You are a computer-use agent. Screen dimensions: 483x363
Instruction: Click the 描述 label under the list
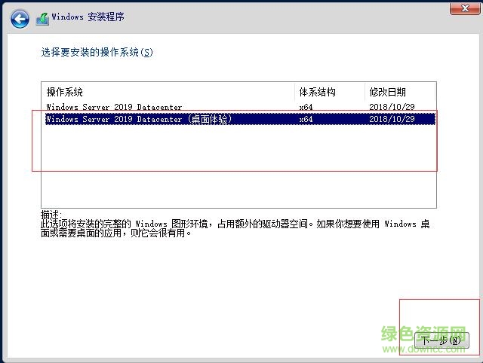point(51,215)
